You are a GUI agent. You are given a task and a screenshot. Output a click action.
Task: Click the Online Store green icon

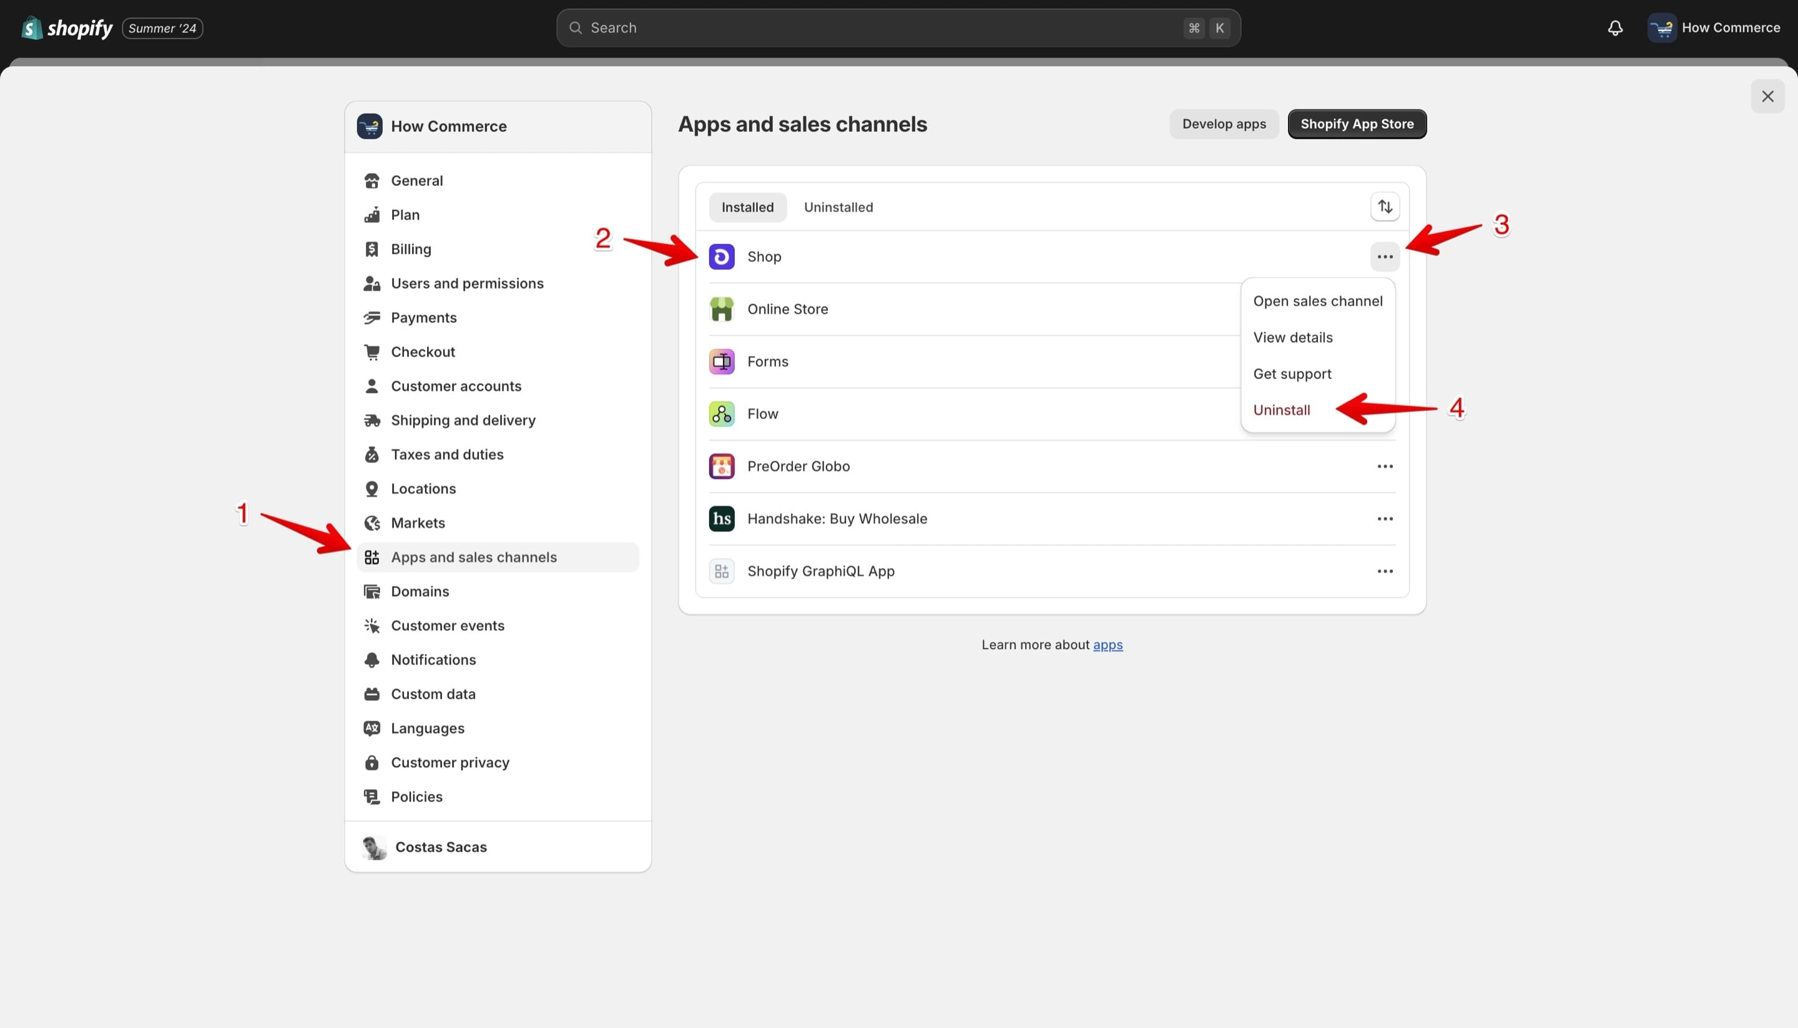click(x=722, y=309)
